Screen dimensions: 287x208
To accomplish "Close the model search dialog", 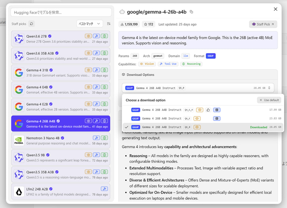I will point(276,9).
